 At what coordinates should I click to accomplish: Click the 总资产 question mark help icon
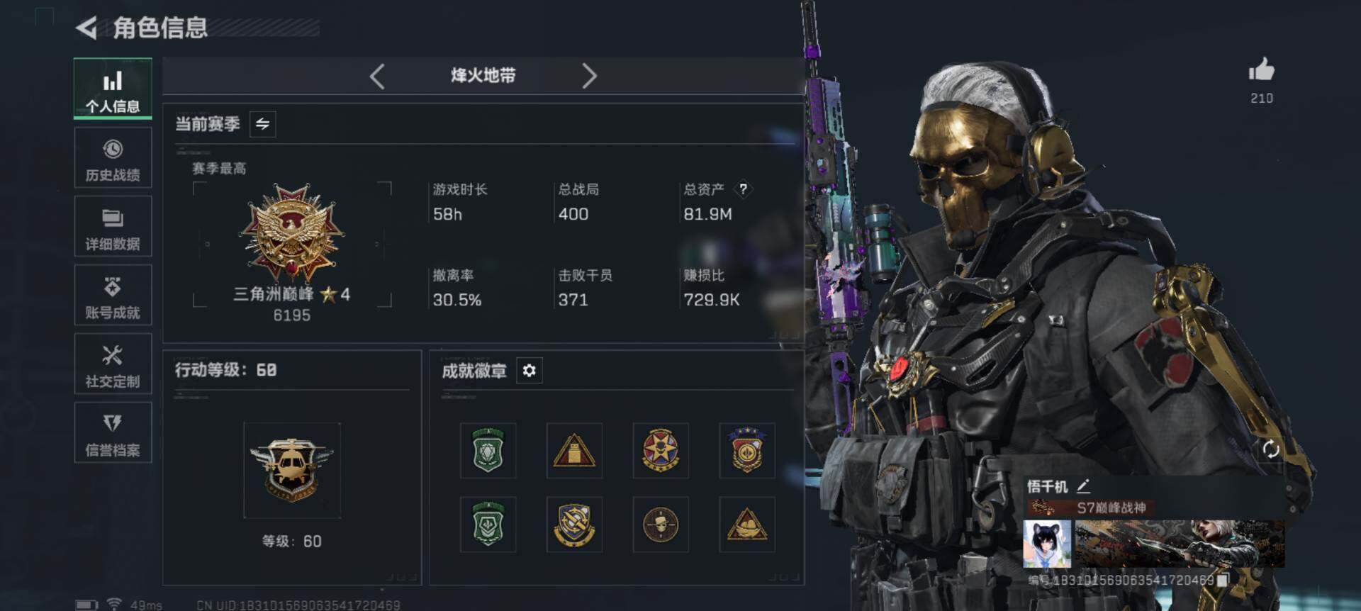pos(743,189)
